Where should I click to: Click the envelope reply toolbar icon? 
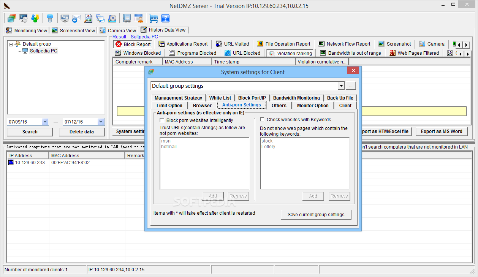point(77,18)
